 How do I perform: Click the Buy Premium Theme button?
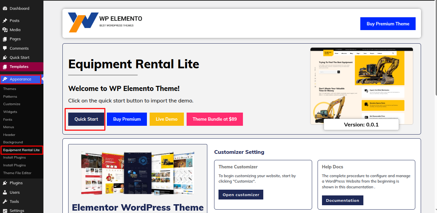[388, 24]
